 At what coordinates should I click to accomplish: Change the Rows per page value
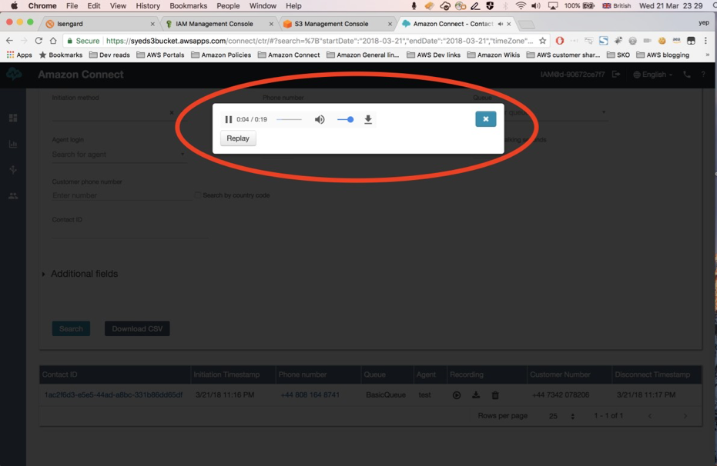coord(561,416)
